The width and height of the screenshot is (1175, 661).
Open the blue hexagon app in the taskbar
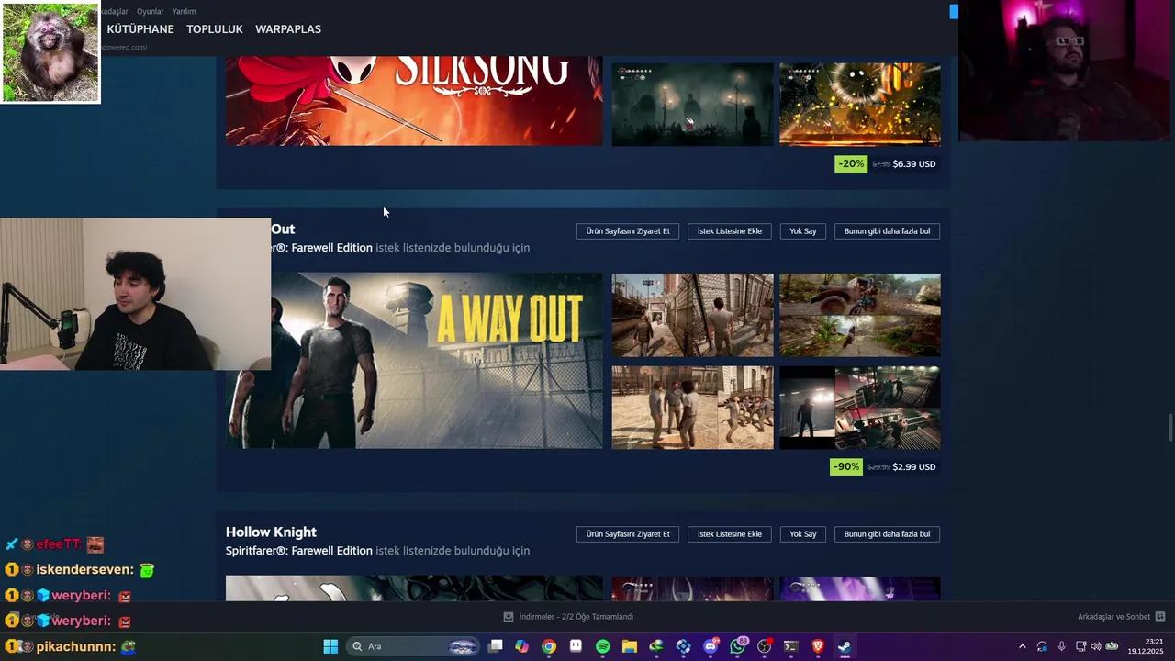pos(683,646)
